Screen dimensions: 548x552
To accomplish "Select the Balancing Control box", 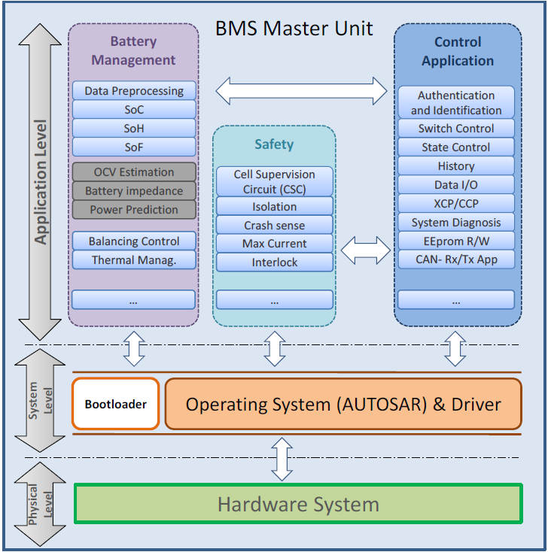I will [134, 241].
